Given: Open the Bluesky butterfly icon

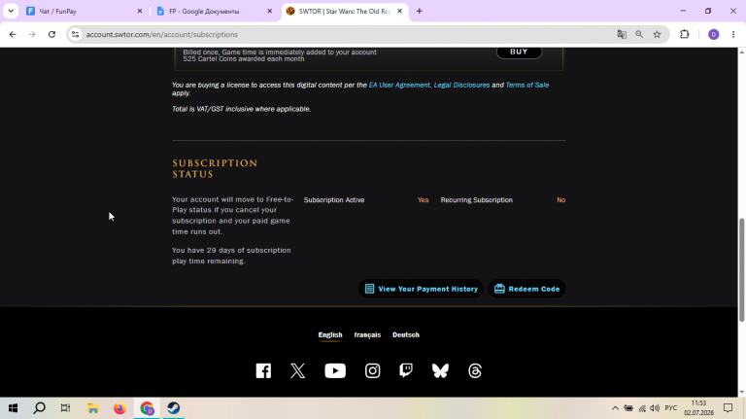Looking at the screenshot, I should (x=440, y=370).
